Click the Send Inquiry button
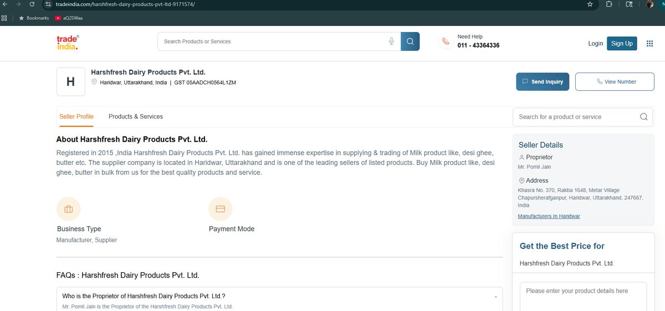The image size is (665, 311). click(x=543, y=81)
